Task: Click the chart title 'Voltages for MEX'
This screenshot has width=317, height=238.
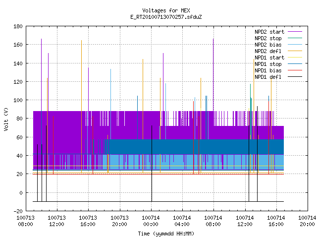Action: (166, 10)
